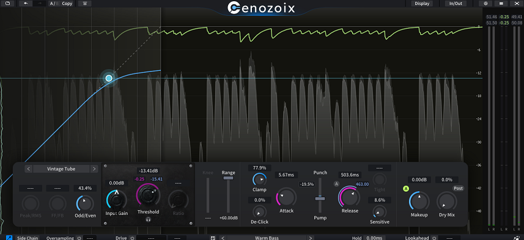Toggle the Side Chain button
This screenshot has height=240, width=524.
(28, 238)
